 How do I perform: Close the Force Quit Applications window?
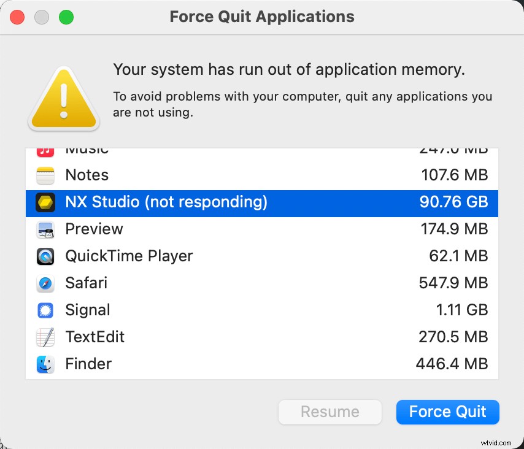click(17, 17)
